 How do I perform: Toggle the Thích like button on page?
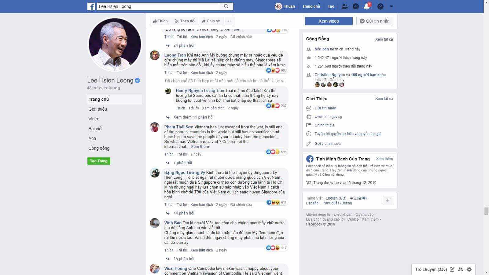coord(160,21)
